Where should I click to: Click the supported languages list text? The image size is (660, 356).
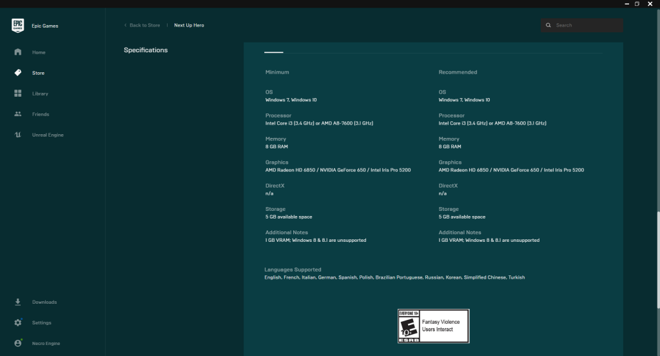click(394, 277)
